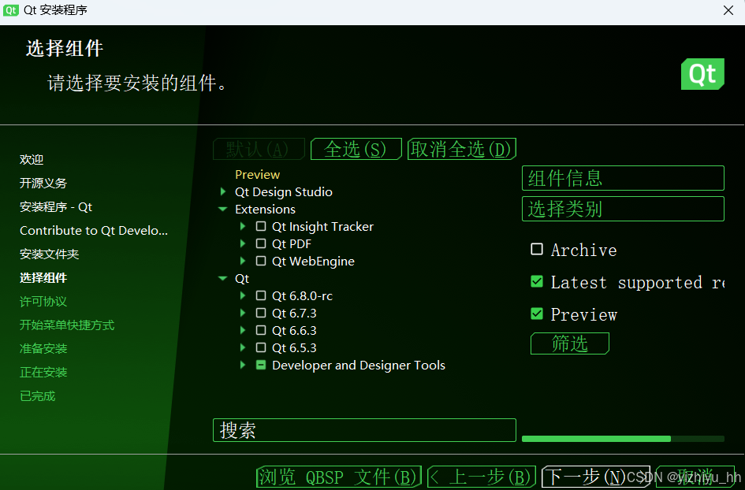Click Contribute to Qt Develo... sidebar step
The height and width of the screenshot is (490, 745).
pos(94,231)
